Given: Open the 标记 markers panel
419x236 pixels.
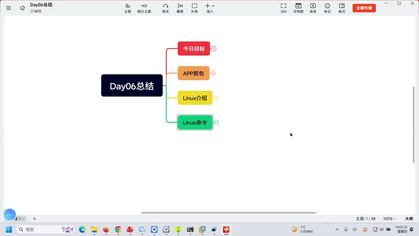Looking at the screenshot, I should [327, 8].
